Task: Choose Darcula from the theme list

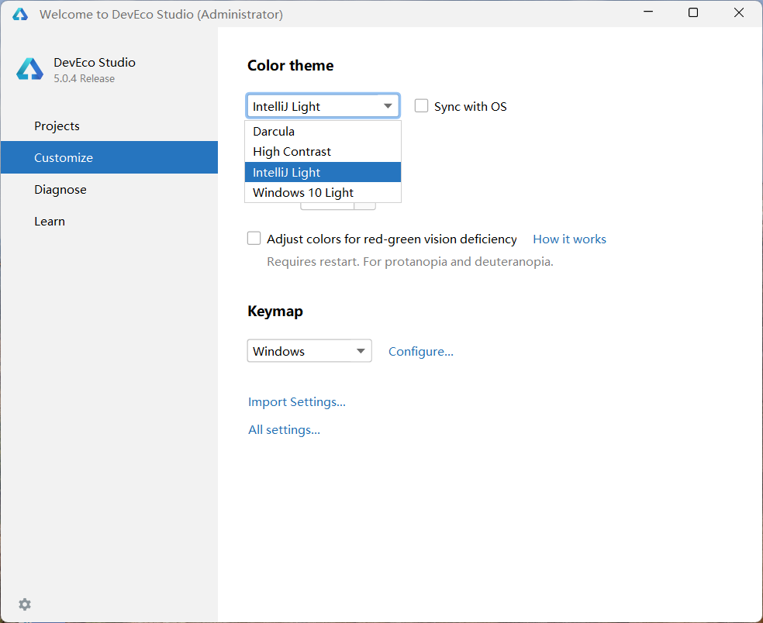Action: 323,131
